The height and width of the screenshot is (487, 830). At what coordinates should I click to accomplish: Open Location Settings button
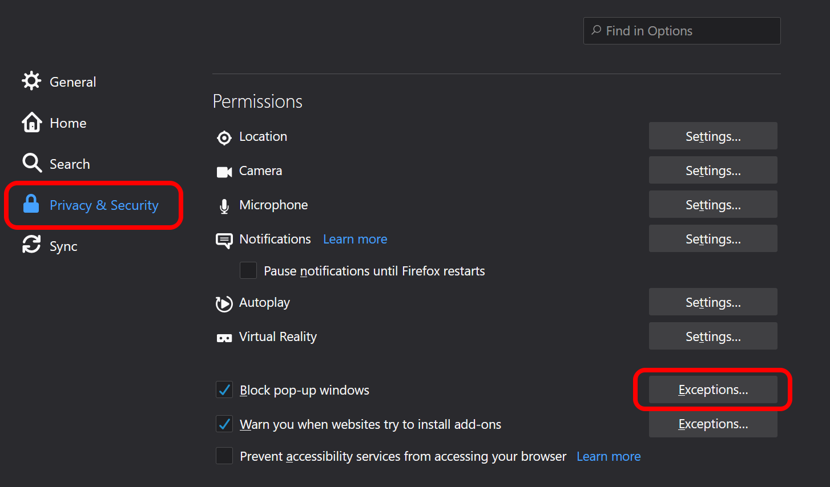pos(713,136)
